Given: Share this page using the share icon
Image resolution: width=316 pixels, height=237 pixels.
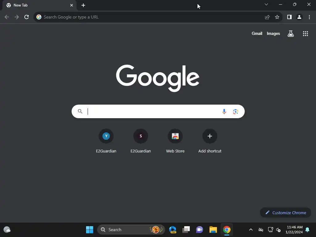Looking at the screenshot, I should (267, 17).
